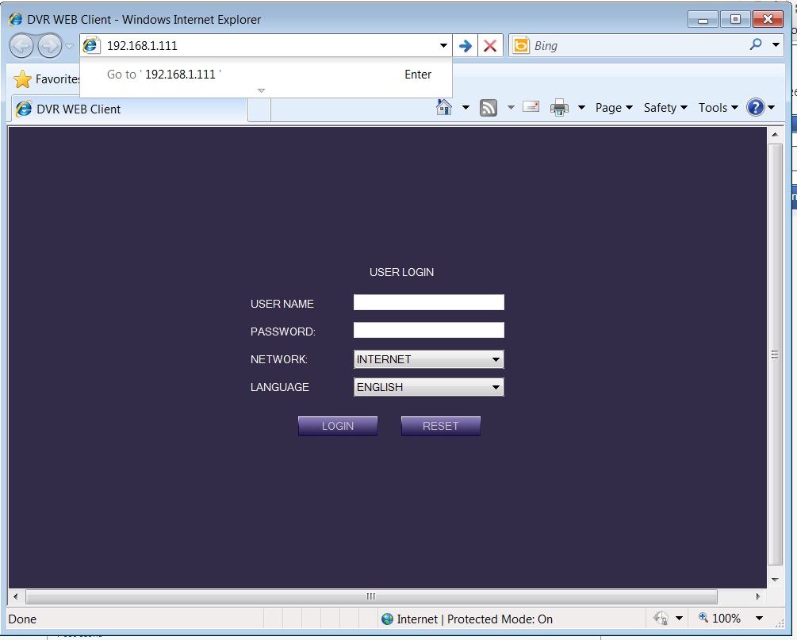Select the DVR WEB Client tab
The height and width of the screenshot is (640, 797).
click(129, 109)
